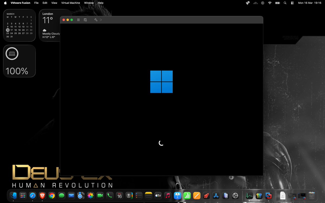
Task: Open the Help menu
Action: pos(100,3)
